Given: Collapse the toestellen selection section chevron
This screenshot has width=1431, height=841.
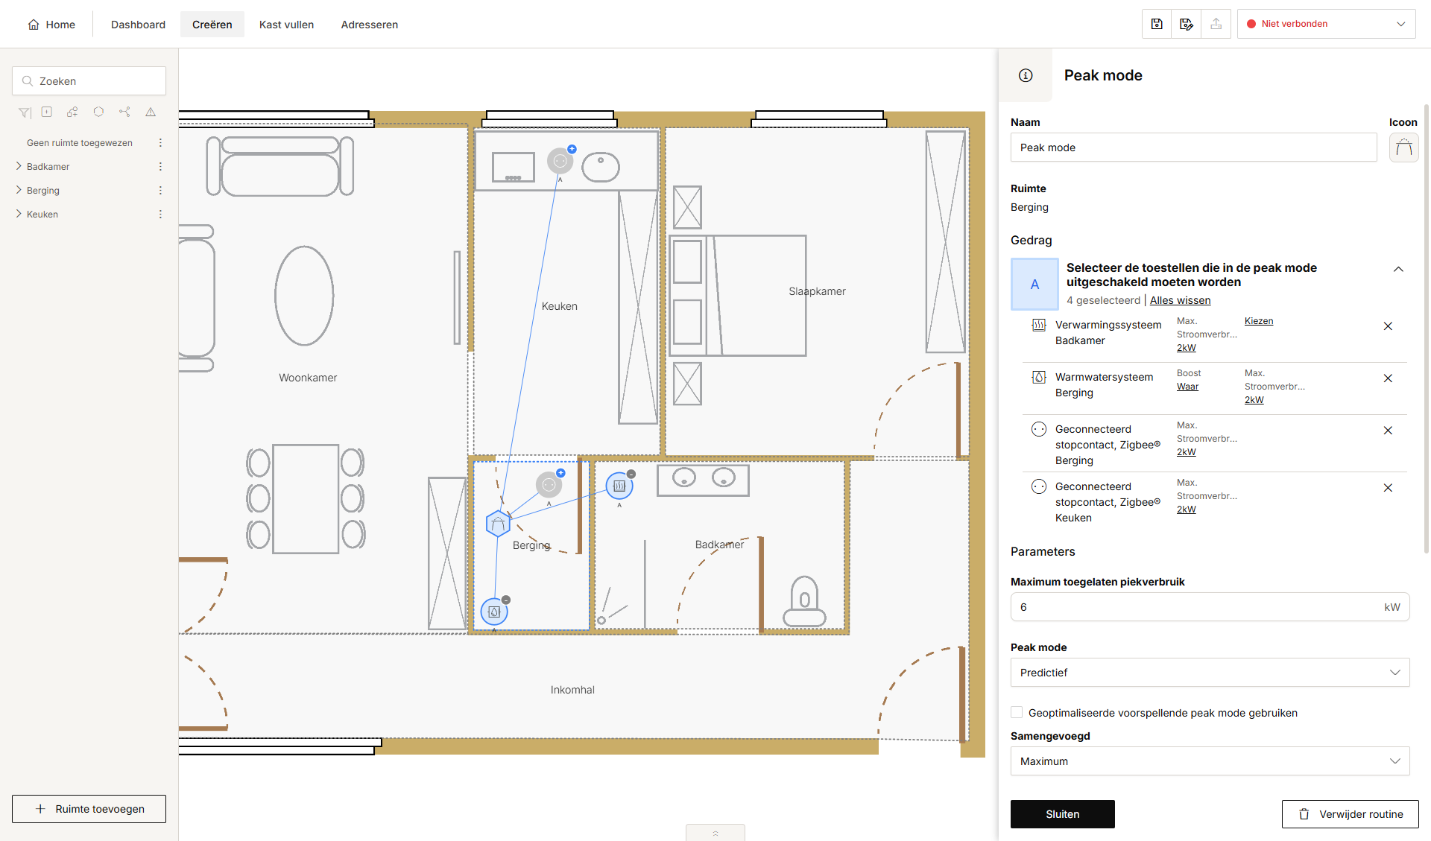Looking at the screenshot, I should click(1398, 270).
